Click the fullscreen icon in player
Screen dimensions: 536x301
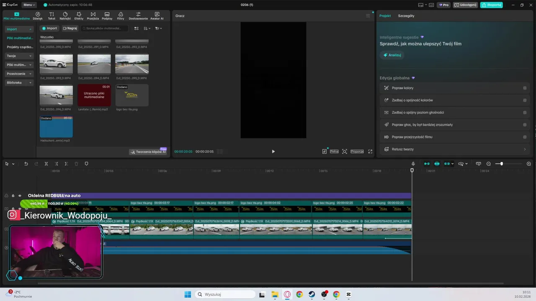click(370, 151)
